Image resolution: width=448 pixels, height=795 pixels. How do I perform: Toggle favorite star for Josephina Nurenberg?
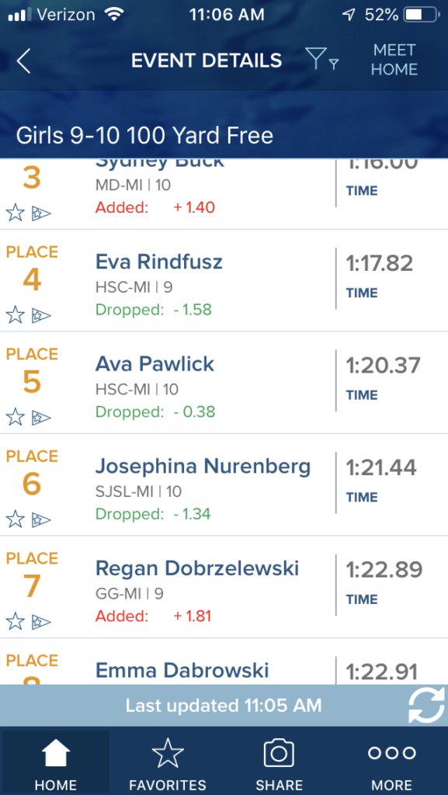16,519
